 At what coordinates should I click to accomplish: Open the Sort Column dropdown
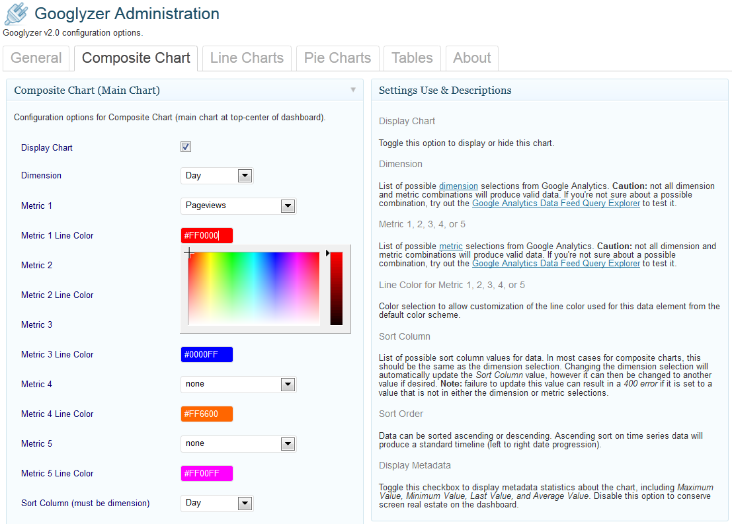(217, 503)
